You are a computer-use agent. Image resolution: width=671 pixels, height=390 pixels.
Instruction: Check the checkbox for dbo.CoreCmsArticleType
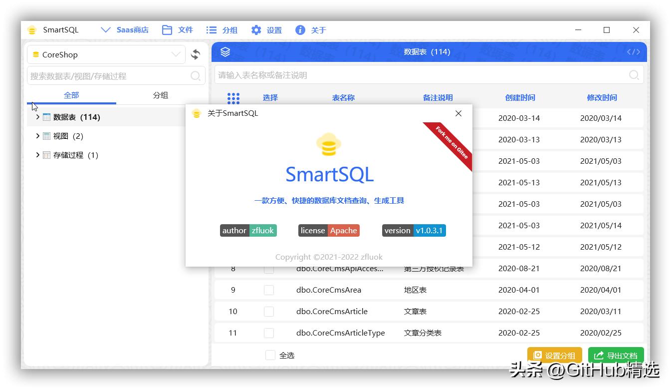(269, 333)
